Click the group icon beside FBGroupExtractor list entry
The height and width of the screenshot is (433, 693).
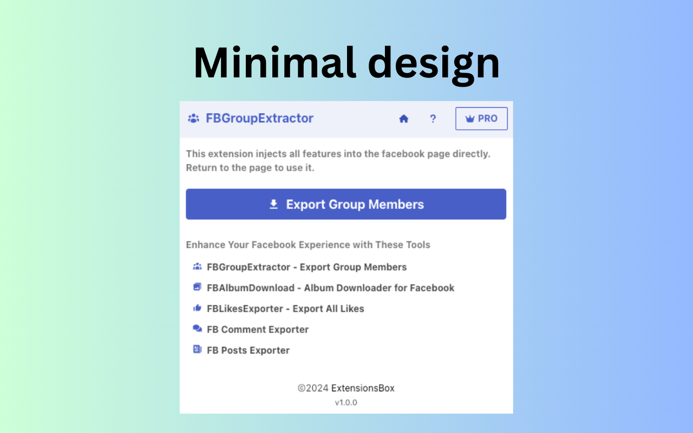click(197, 266)
